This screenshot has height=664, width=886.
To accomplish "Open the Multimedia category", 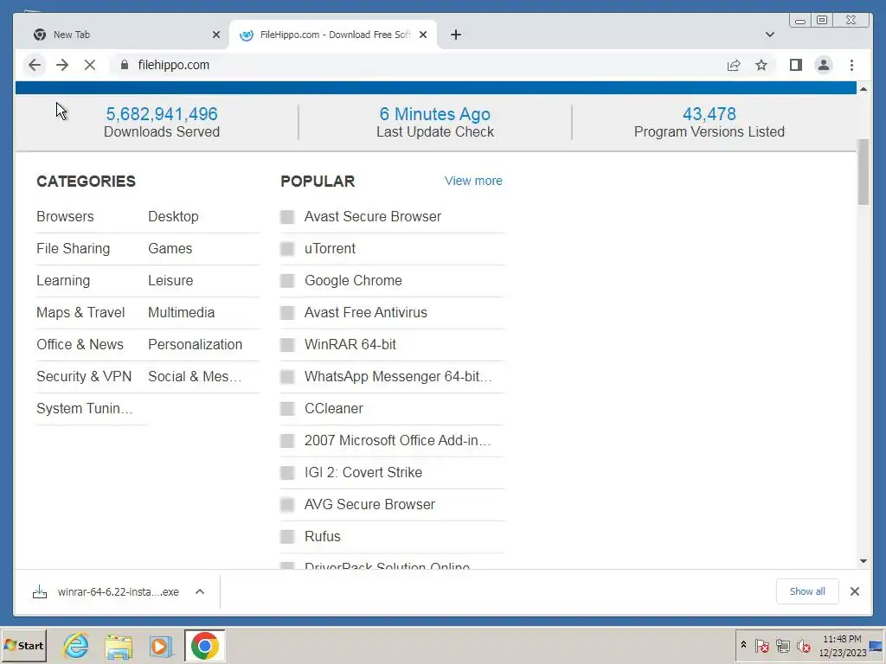I will (x=181, y=312).
